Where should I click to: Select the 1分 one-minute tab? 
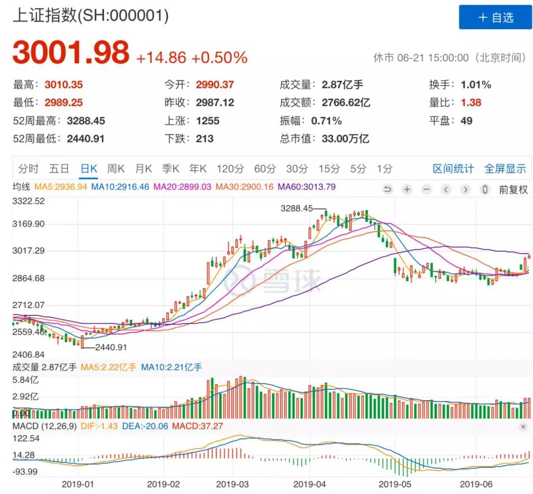[384, 169]
